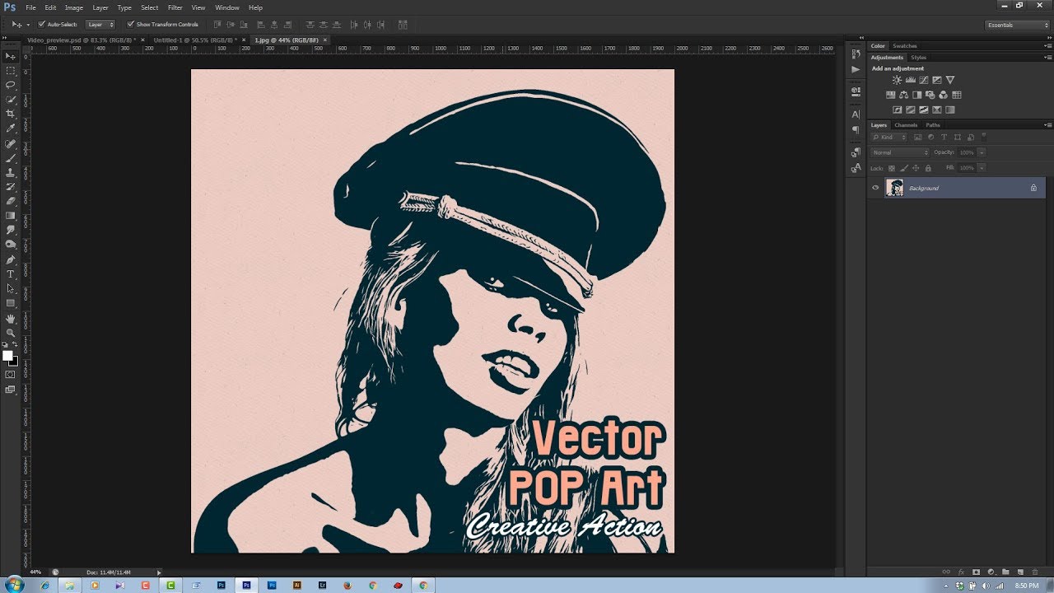Add a layer mask from the Layers panel
Image resolution: width=1054 pixels, height=593 pixels.
click(x=976, y=572)
